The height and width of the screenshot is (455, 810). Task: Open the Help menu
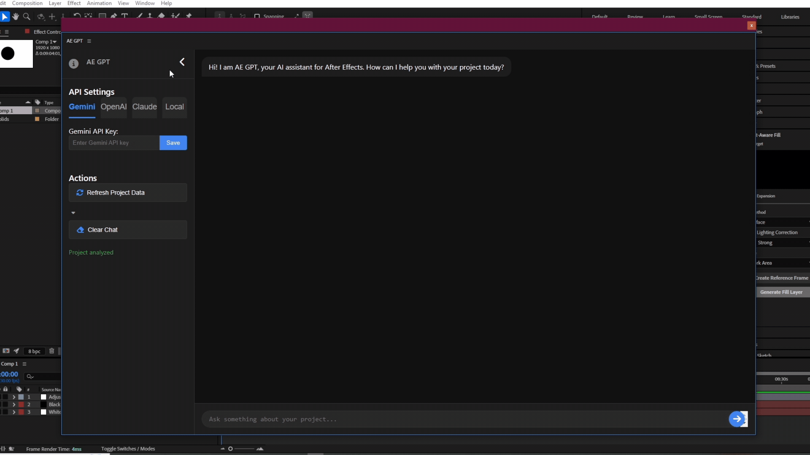pos(166,3)
